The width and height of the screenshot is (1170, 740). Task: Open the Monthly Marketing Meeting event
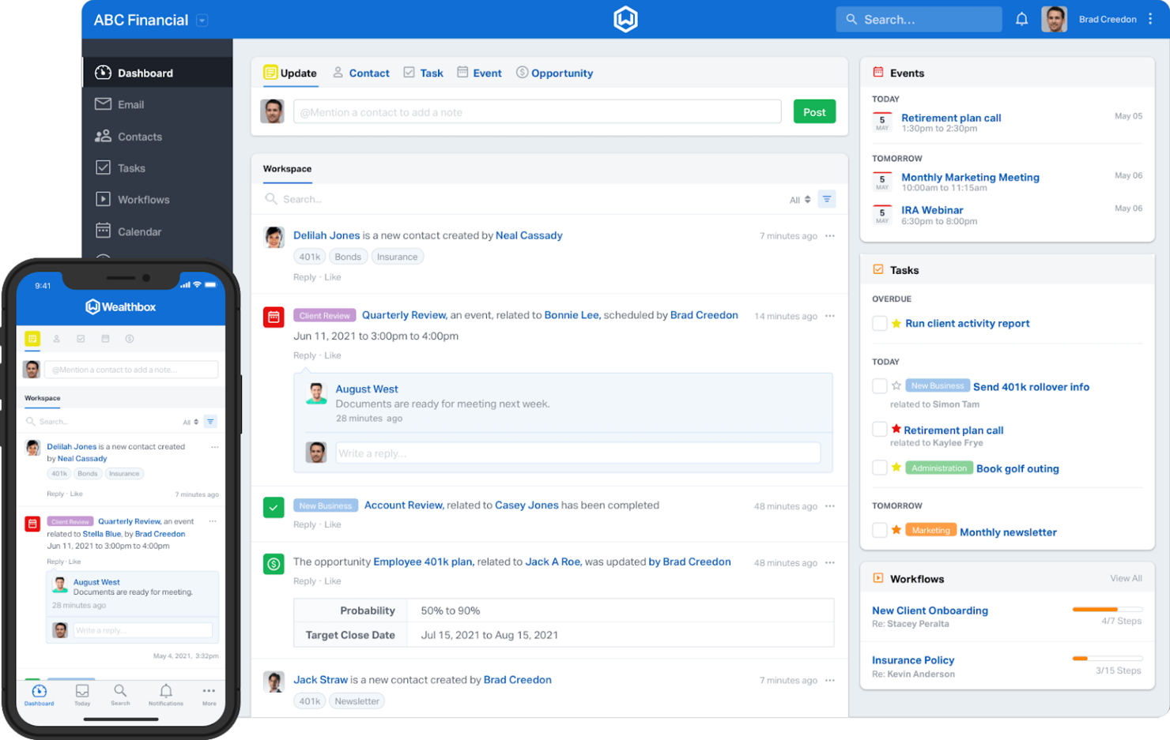[x=970, y=177]
